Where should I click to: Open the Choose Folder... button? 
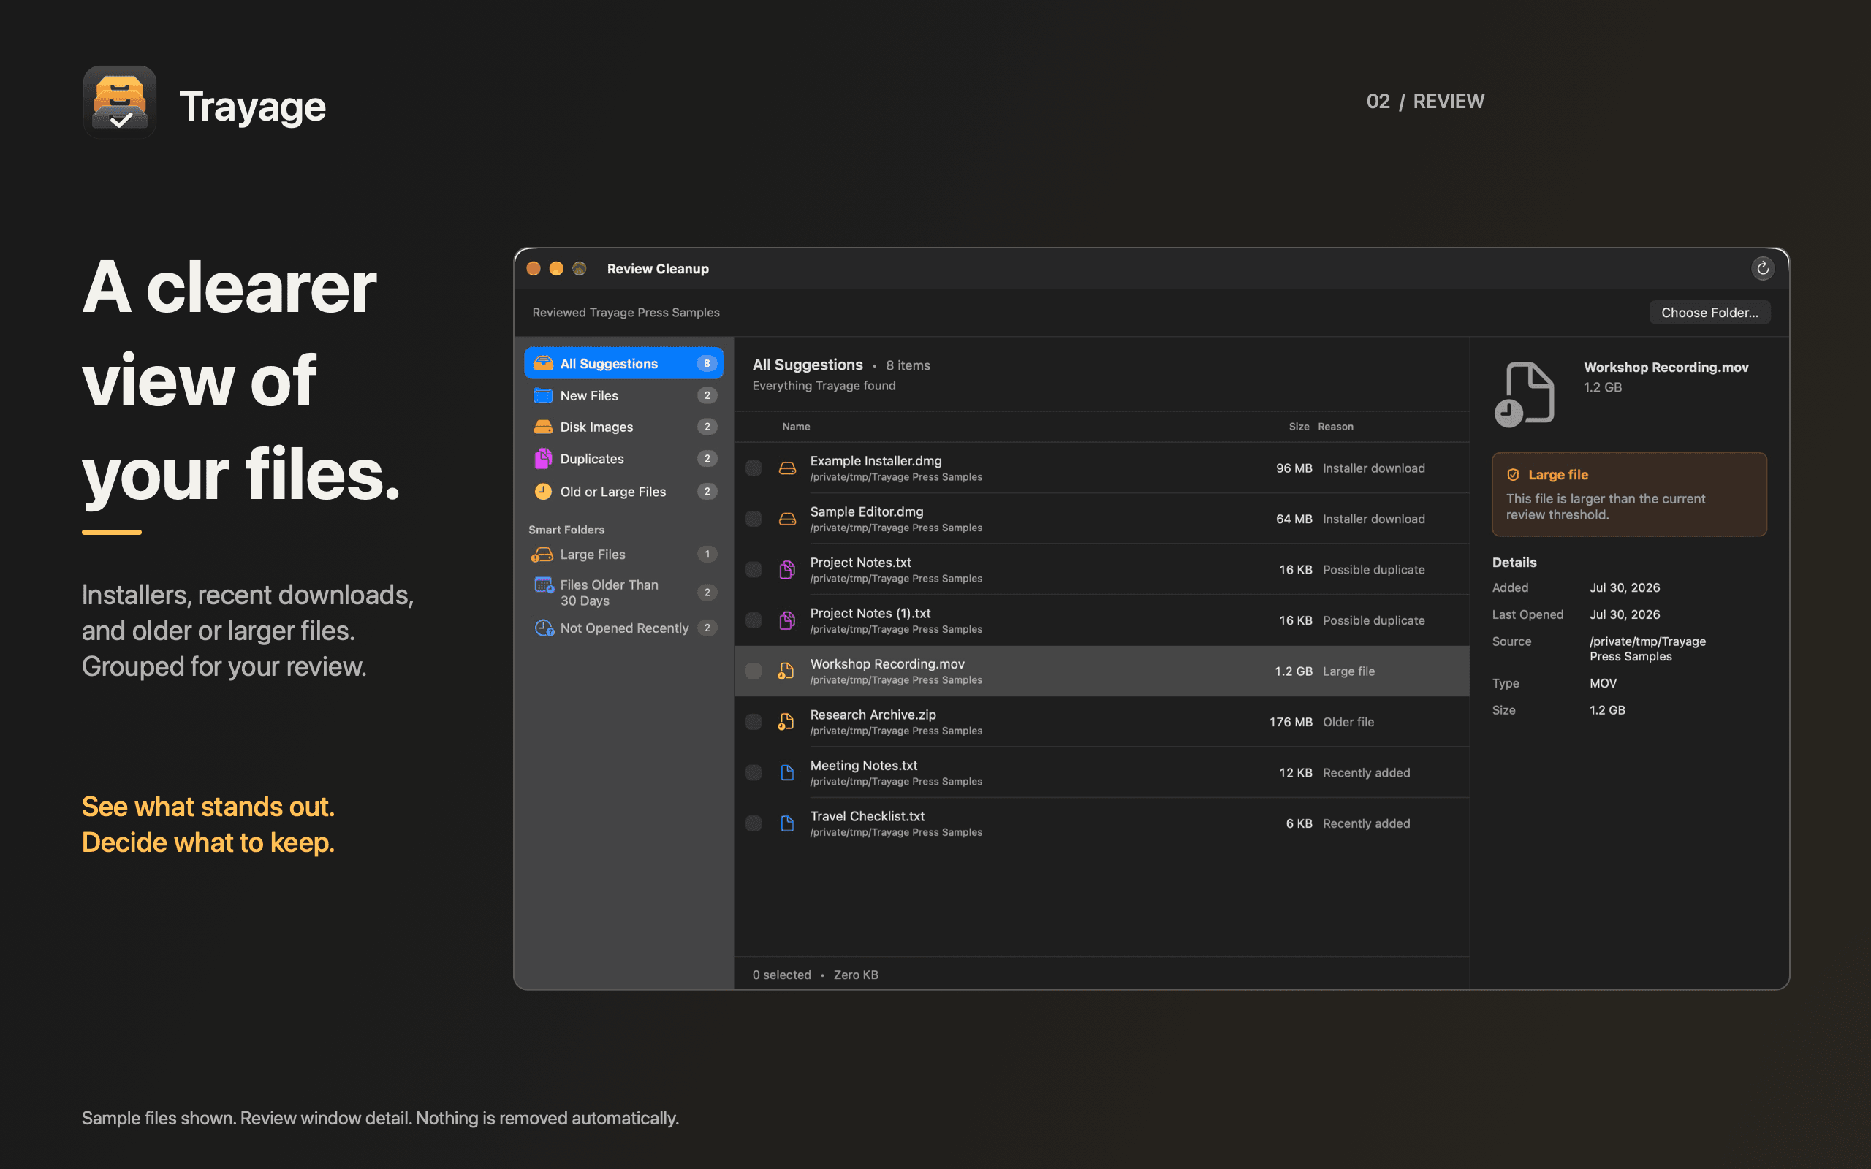pyautogui.click(x=1709, y=313)
